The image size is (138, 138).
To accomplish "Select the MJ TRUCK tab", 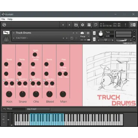I will [14, 109].
